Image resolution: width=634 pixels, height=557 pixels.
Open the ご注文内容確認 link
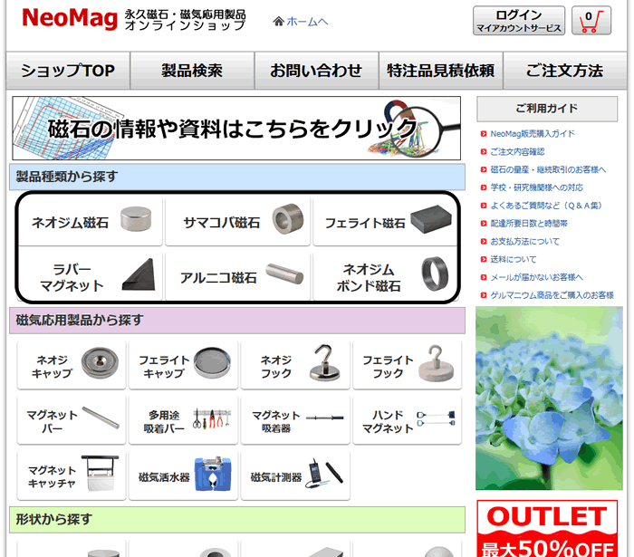(x=517, y=152)
